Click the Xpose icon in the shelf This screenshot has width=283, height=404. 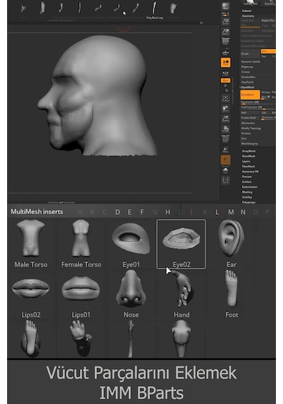pyautogui.click(x=226, y=180)
